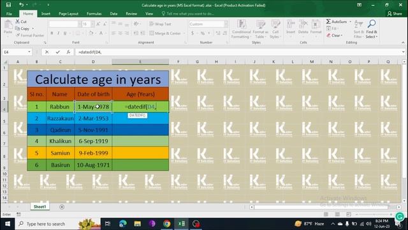Screen dimensions: 408x230
Task: Confirm the formula with the check mark
Action: click(57, 52)
